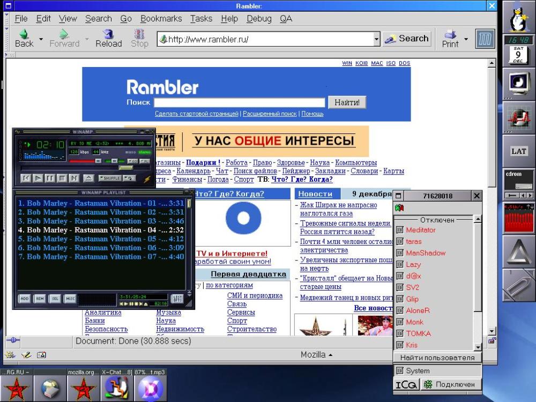Screen dimensions: 536x402
Task: Open the minimized mp3 player icon in dock
Action: pyautogui.click(x=150, y=389)
